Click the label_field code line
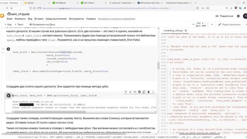This screenshot has height=139, width=247. click(x=60, y=71)
